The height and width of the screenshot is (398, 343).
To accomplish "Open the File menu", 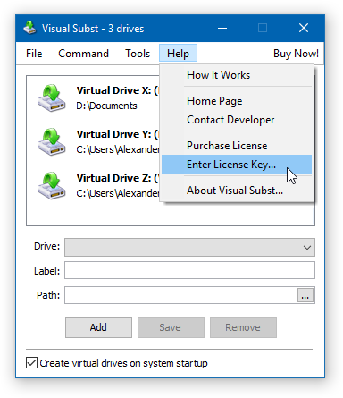I will [x=34, y=54].
